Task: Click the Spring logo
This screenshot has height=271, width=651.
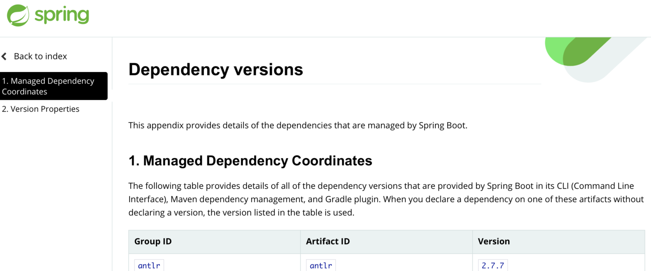Action: [x=47, y=15]
